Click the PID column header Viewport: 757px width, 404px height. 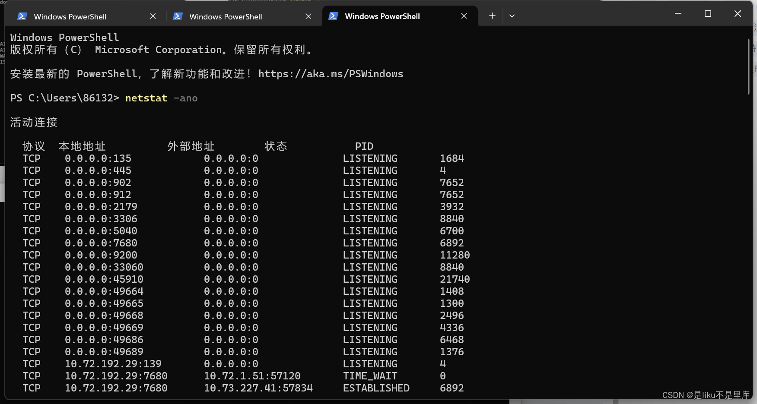[x=364, y=147]
